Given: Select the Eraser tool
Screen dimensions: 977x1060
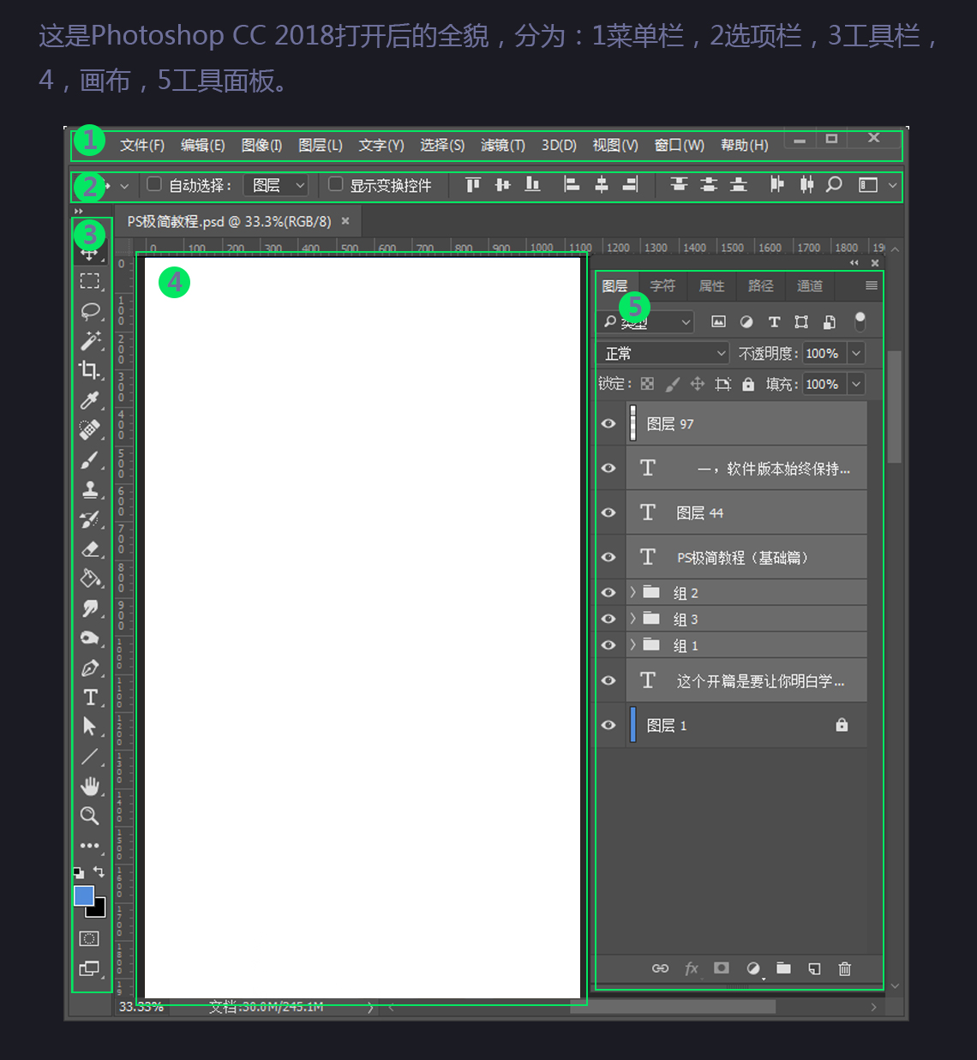Looking at the screenshot, I should (x=90, y=549).
